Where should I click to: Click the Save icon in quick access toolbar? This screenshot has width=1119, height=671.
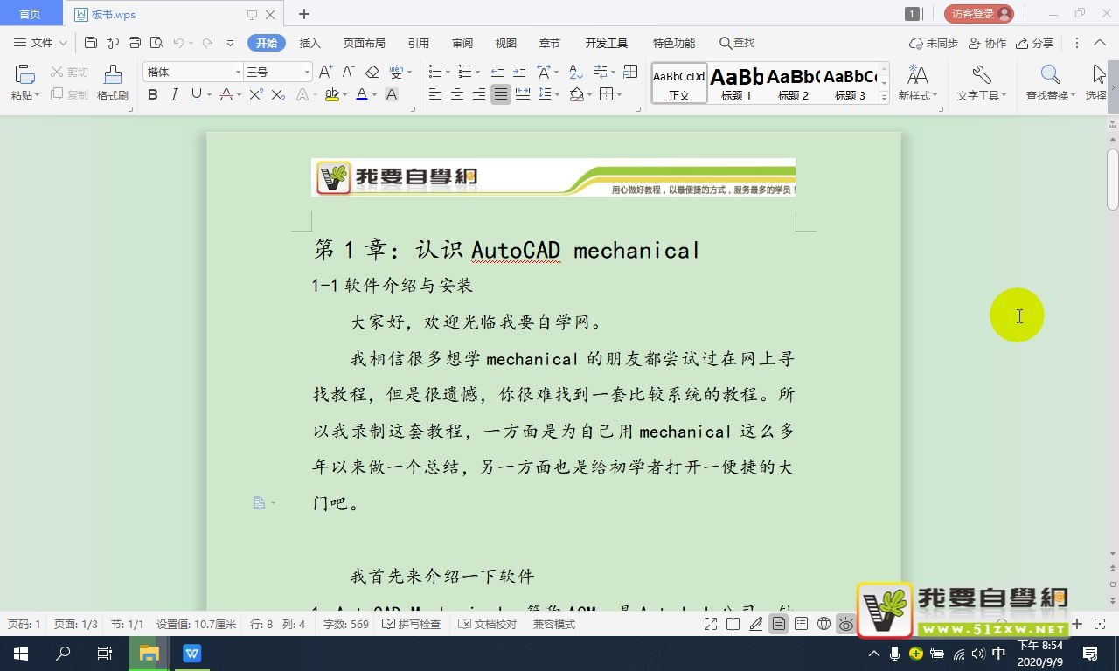91,43
